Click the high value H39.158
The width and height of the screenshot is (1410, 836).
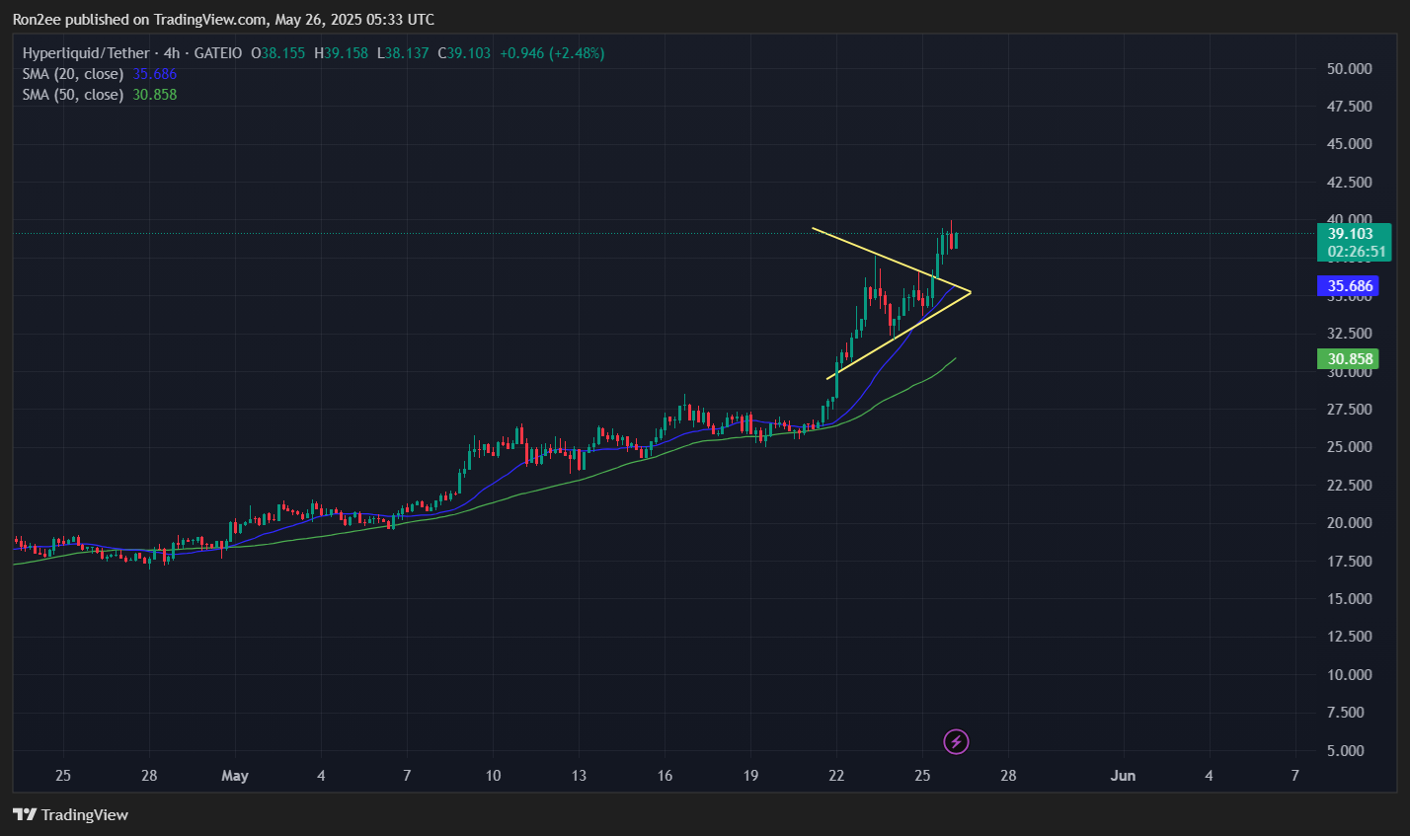coord(341,53)
